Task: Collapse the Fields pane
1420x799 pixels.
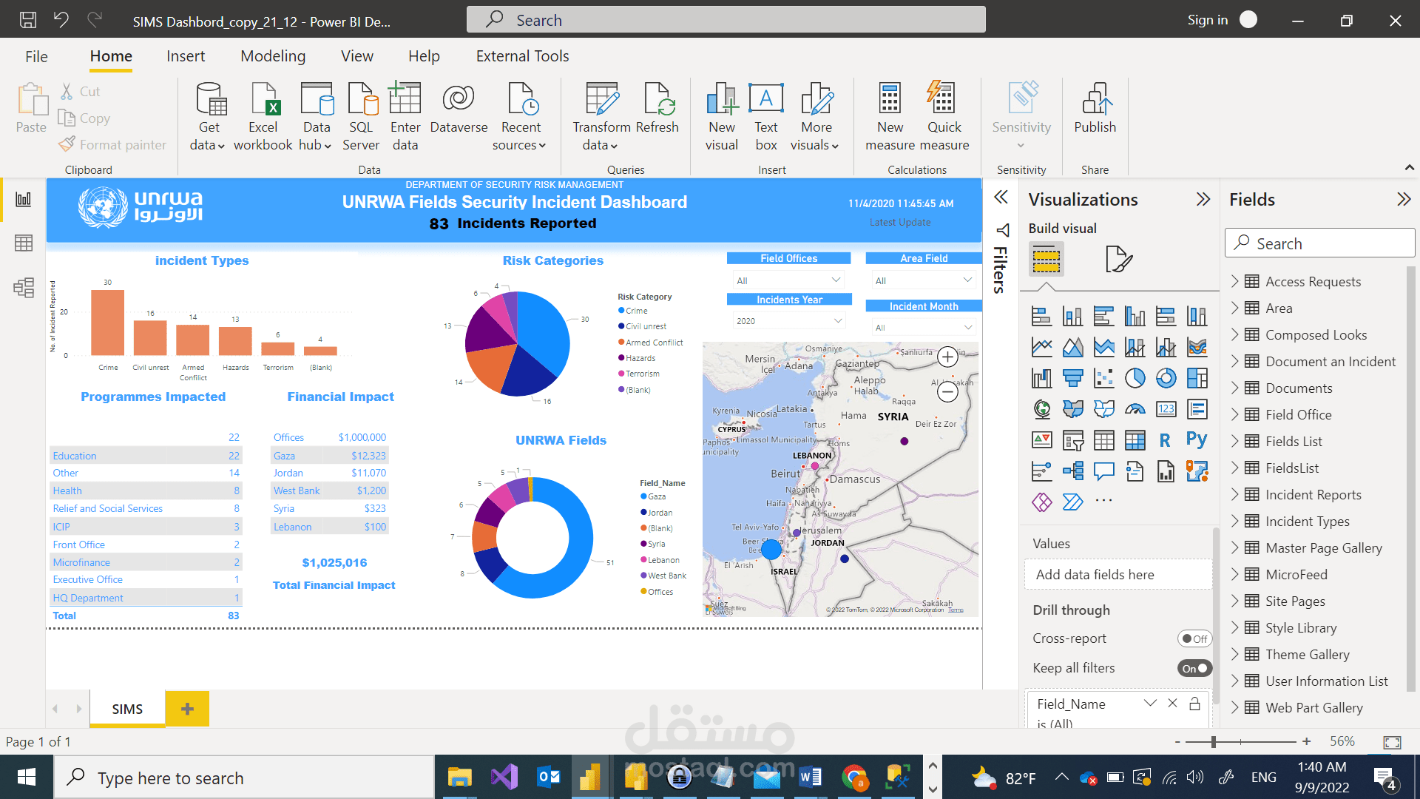Action: pyautogui.click(x=1404, y=199)
